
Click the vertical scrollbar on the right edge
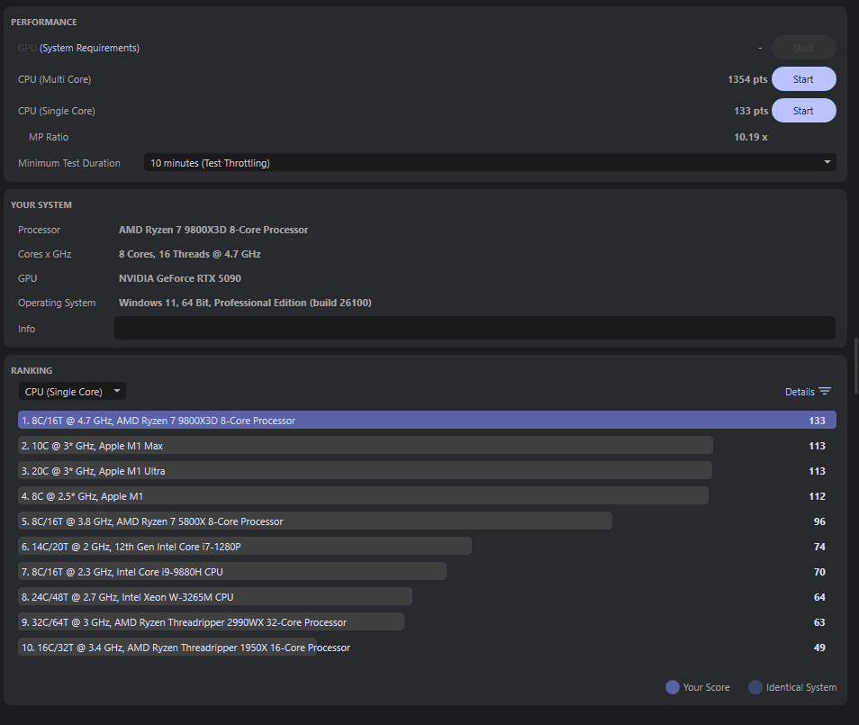tap(856, 366)
